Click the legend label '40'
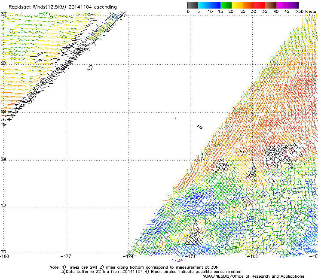Screen dimensions: 318x279 [276, 12]
